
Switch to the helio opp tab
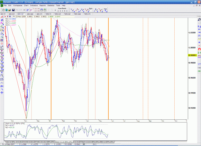point(77,14)
